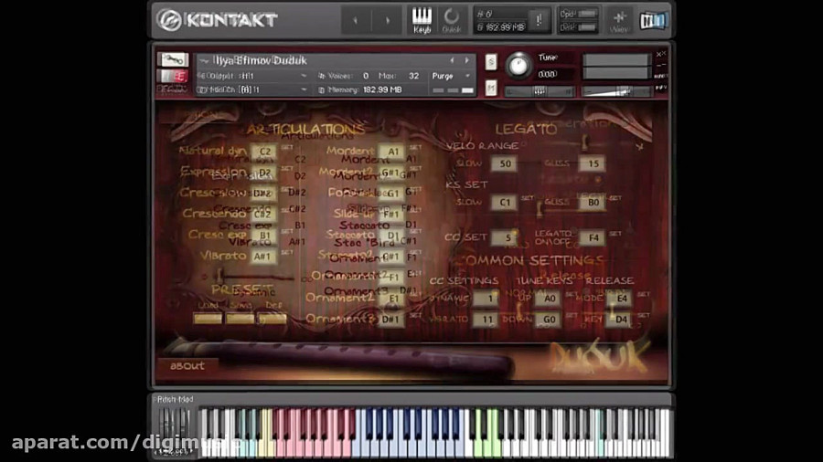
Task: Click Tune Keys Down box G0
Action: point(549,320)
